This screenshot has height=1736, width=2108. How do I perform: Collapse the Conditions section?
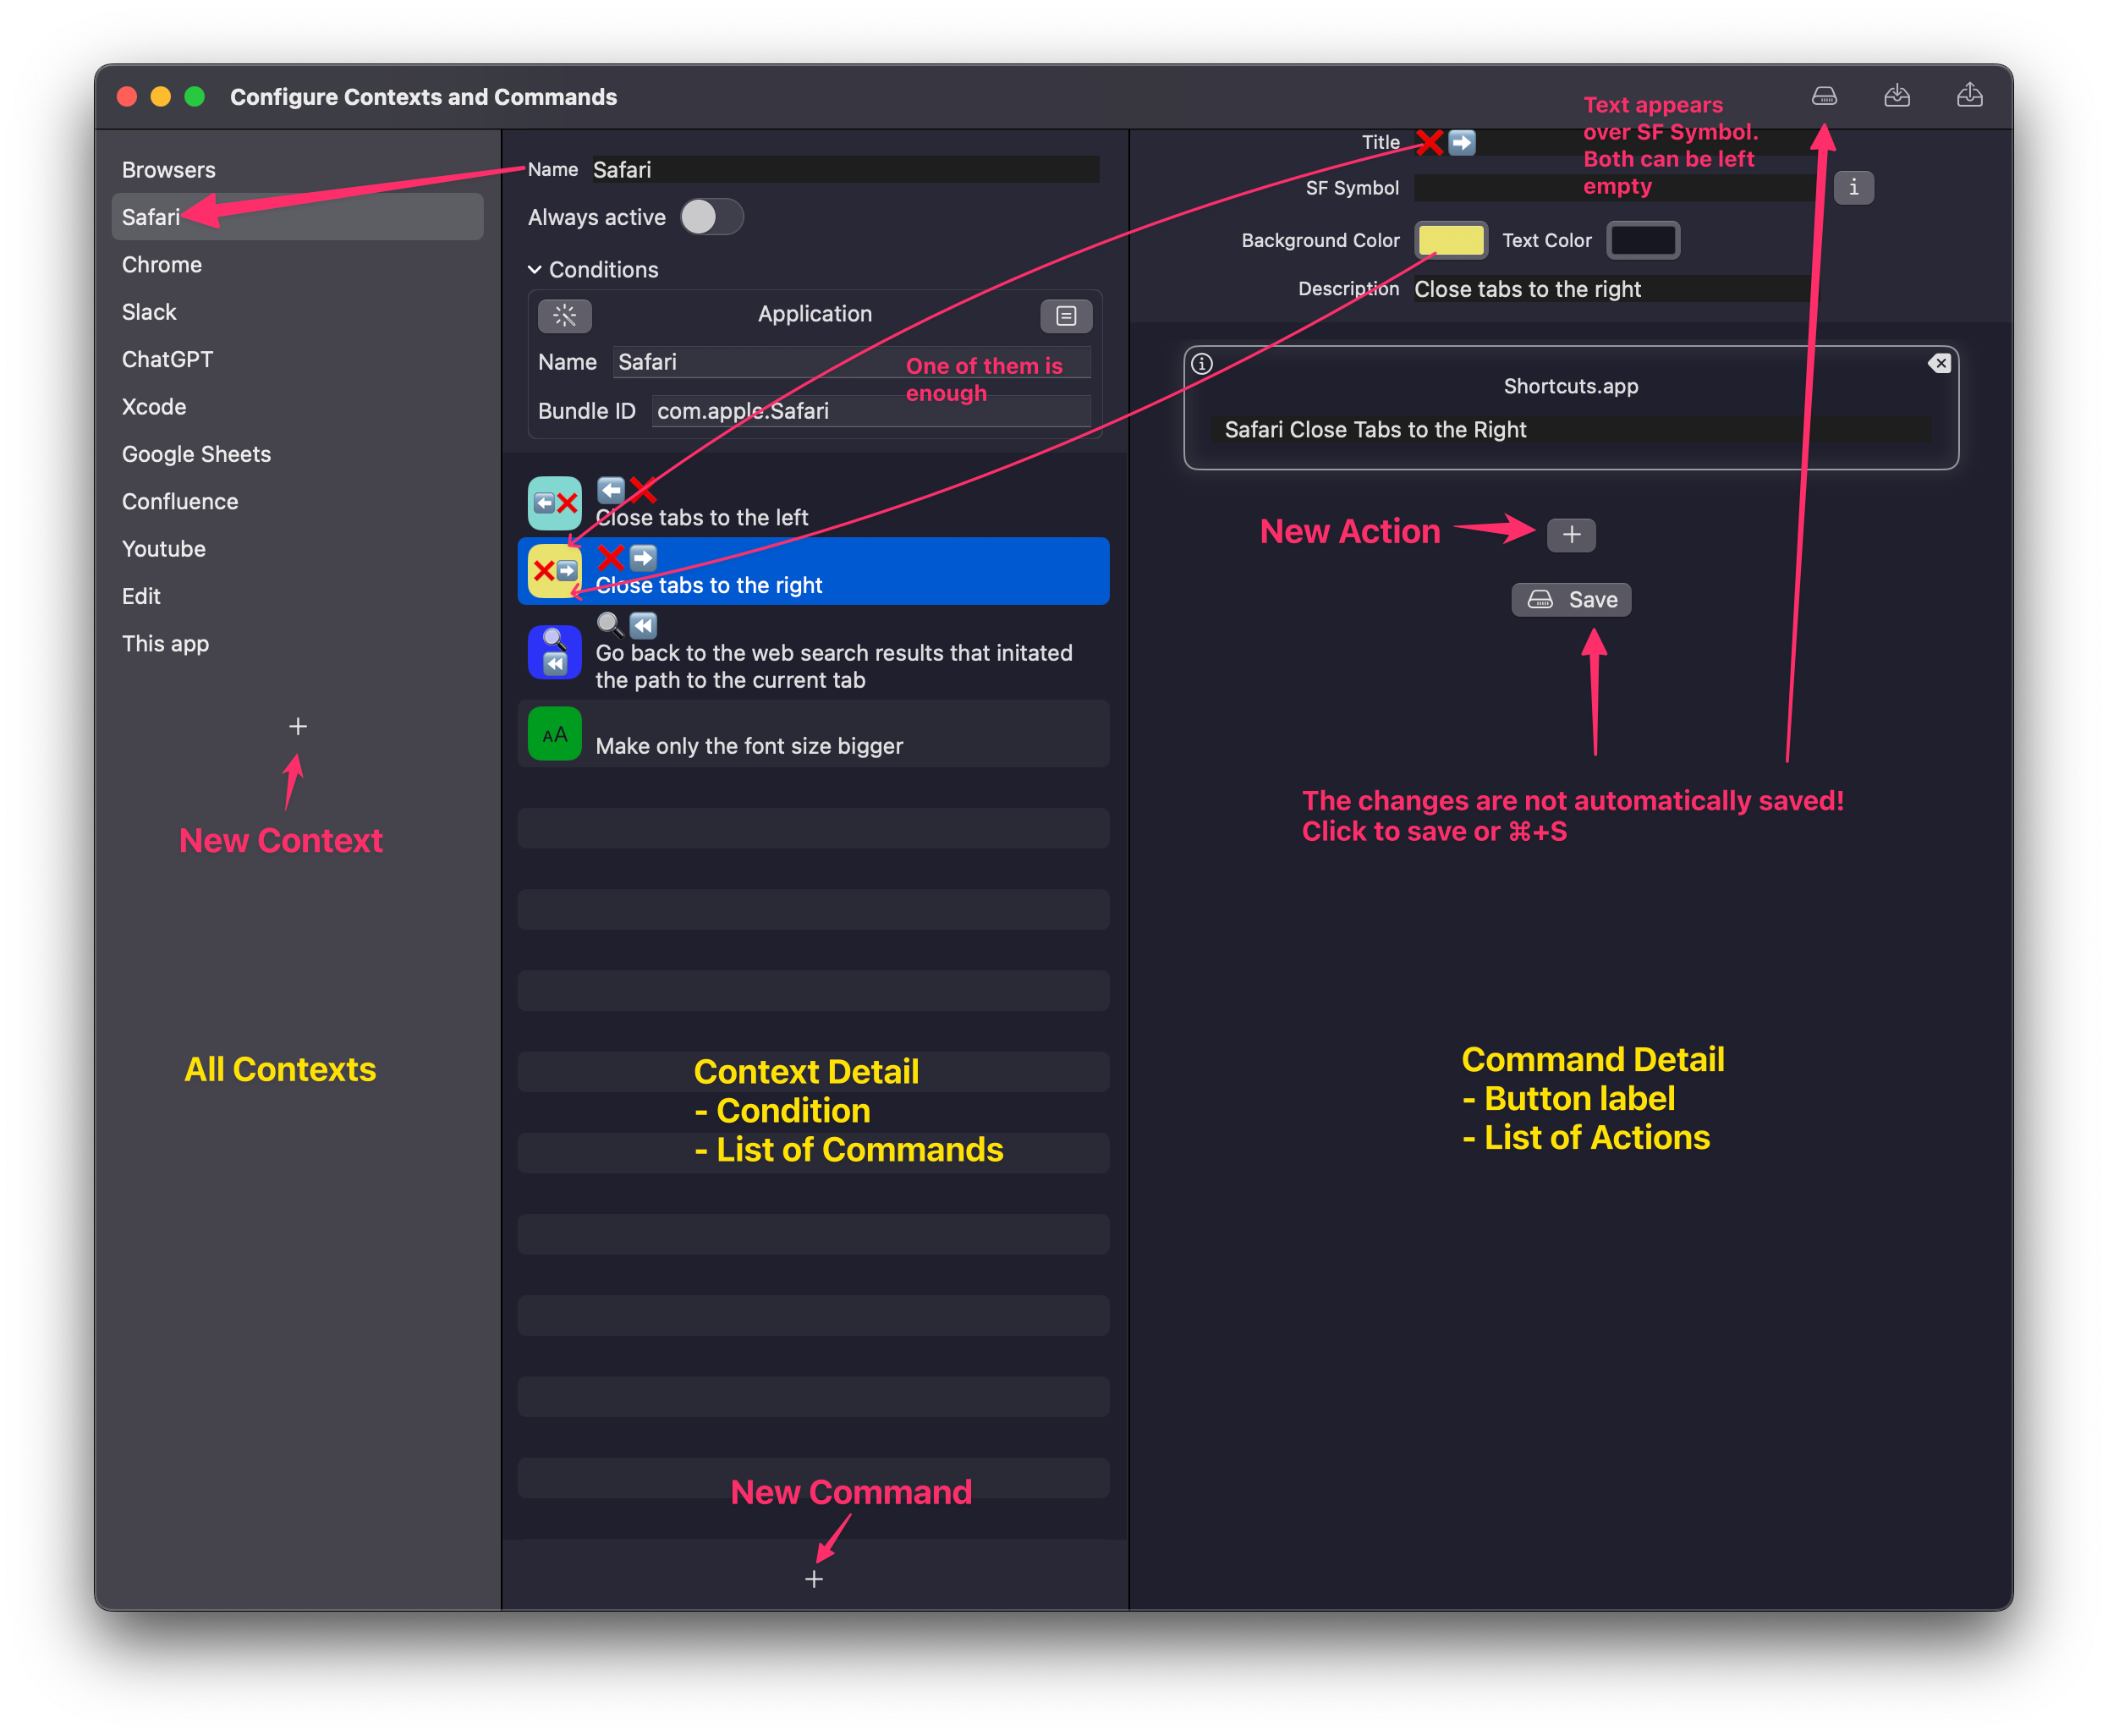pos(535,269)
